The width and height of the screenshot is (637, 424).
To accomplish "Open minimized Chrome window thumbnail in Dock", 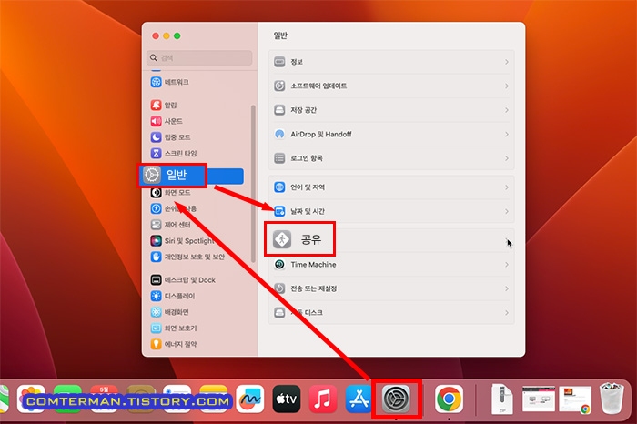I will [x=575, y=399].
